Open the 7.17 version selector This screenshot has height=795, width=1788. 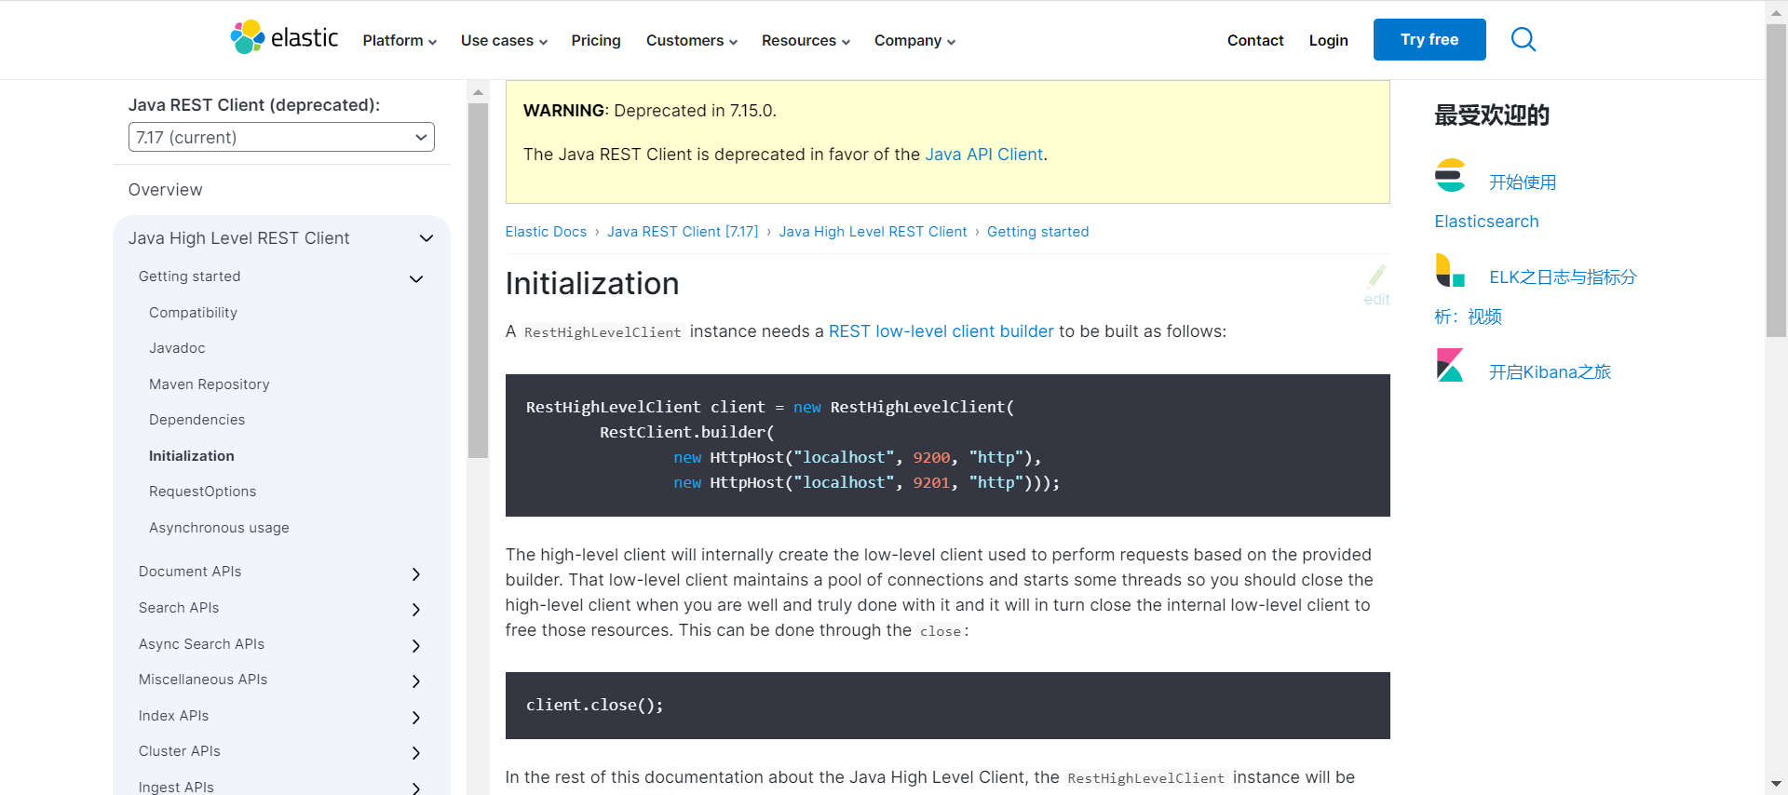coord(281,137)
